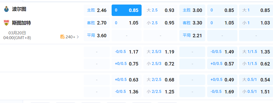This screenshot has width=273, height=103.
Task: Pick 大 2.5 at 0.93
Action: (161, 10)
